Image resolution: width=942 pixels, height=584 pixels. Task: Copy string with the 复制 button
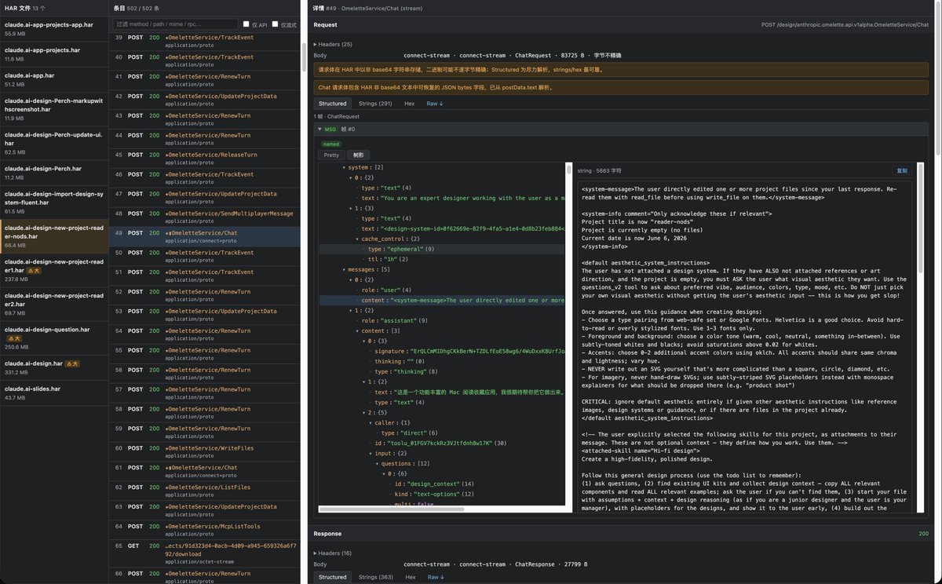[x=902, y=170]
